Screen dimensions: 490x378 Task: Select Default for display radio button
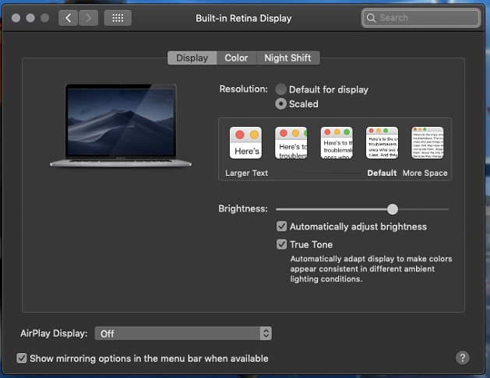coord(281,89)
